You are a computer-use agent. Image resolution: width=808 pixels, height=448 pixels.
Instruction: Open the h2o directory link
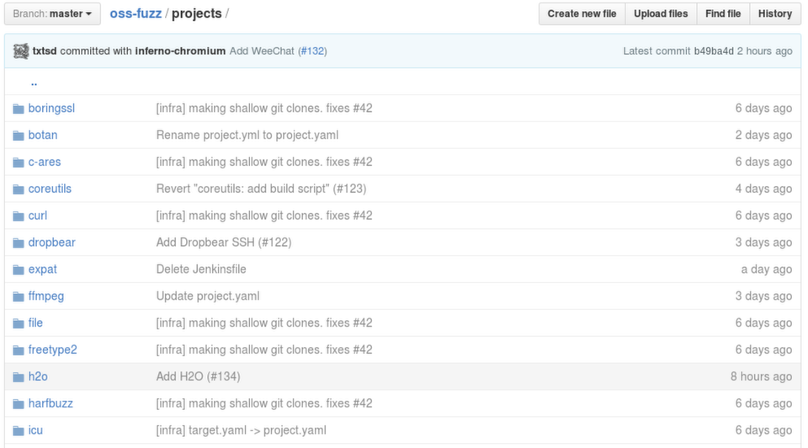point(38,376)
